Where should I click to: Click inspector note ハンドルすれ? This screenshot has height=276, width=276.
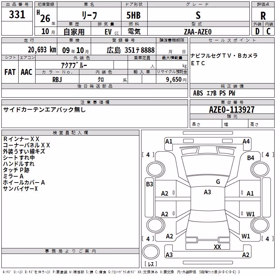[x=19, y=164]
